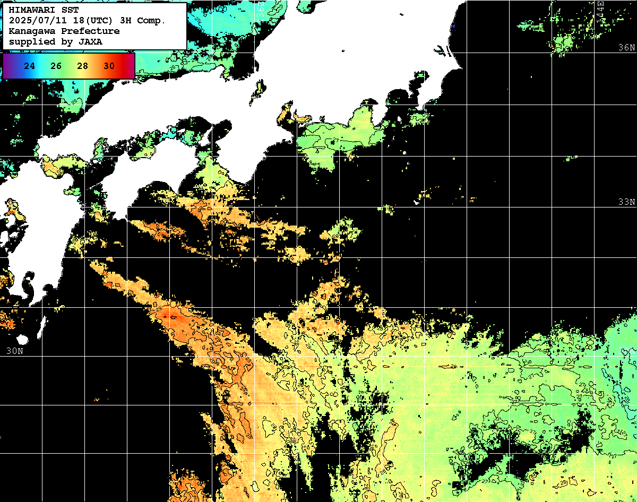Click the "Kanagawa Prefecture" label
Viewport: 637px width, 502px height.
tap(64, 31)
